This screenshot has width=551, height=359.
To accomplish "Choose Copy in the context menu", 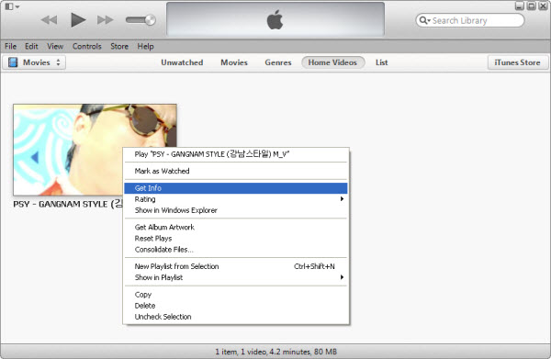I will [x=236, y=295].
